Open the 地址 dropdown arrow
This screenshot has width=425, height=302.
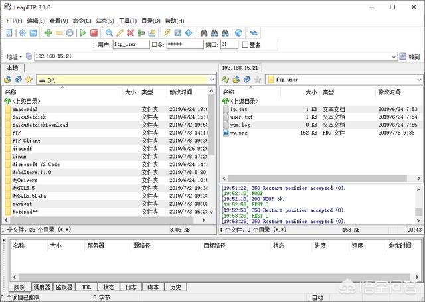[21, 57]
